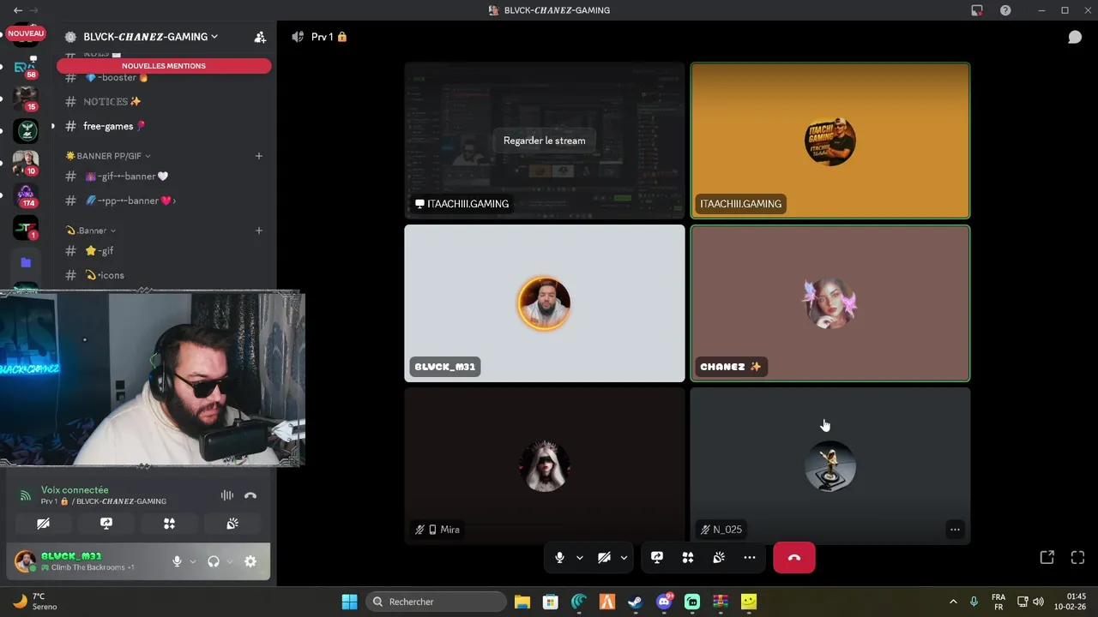Go back with title bar arrow
This screenshot has height=617, width=1098.
18,10
